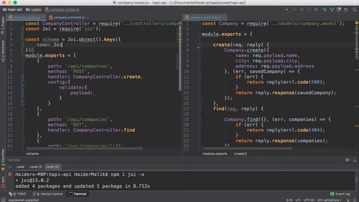Open the 9: Version Control tool window
Viewport: 359px width, 202px height.
48,194
